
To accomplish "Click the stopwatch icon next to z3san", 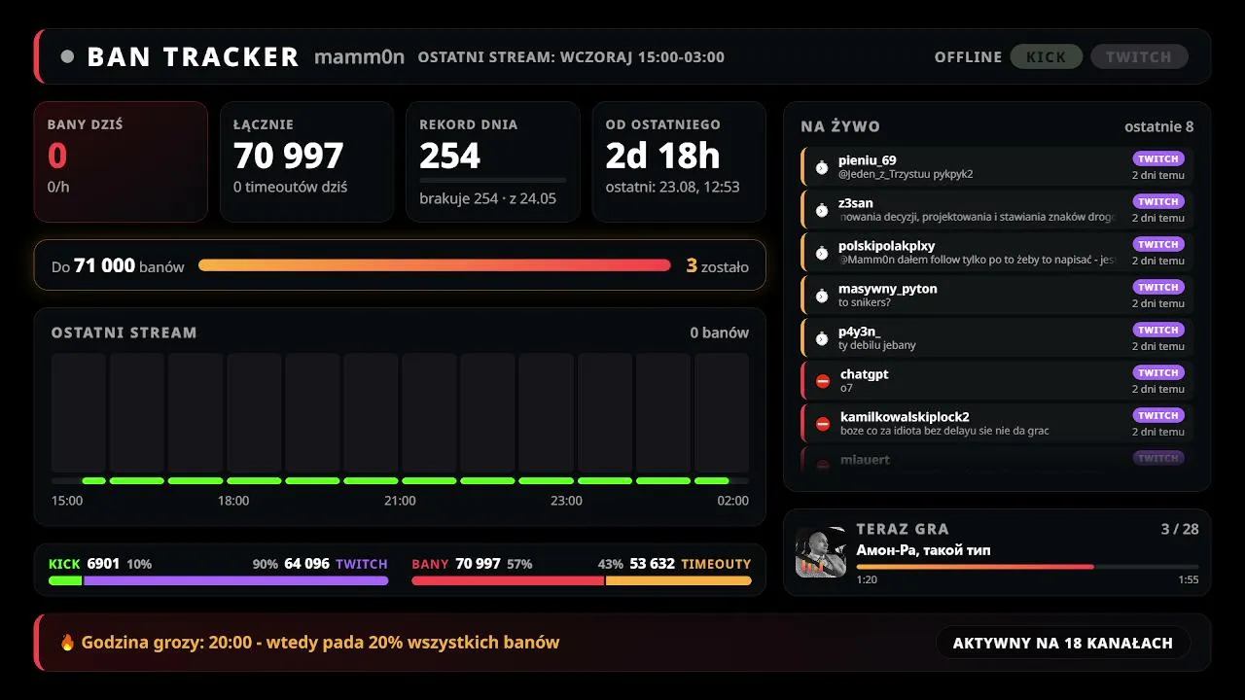I will tap(822, 210).
